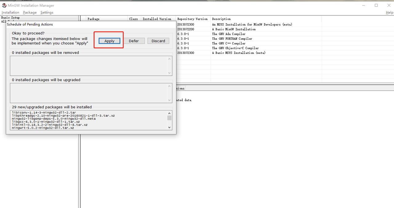Image resolution: width=394 pixels, height=208 pixels.
Task: Select row 'The GNU Objective-C Compiler'
Action: 235,48
